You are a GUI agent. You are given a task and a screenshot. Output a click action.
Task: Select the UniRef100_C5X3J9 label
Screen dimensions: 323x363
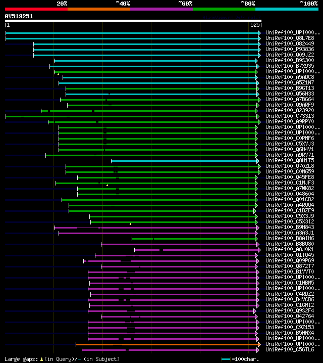290,216
